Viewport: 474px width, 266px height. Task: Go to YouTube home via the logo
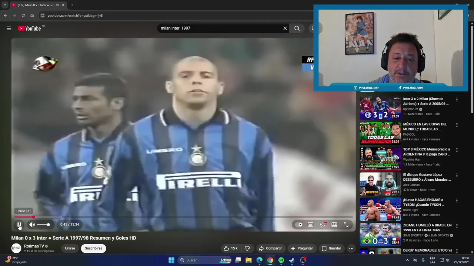click(x=29, y=28)
